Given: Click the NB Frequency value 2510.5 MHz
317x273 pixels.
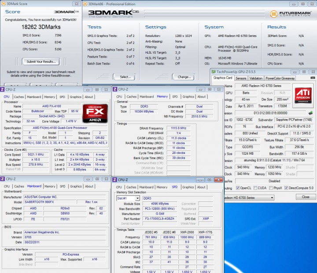Looking at the screenshot, I should [x=199, y=116].
